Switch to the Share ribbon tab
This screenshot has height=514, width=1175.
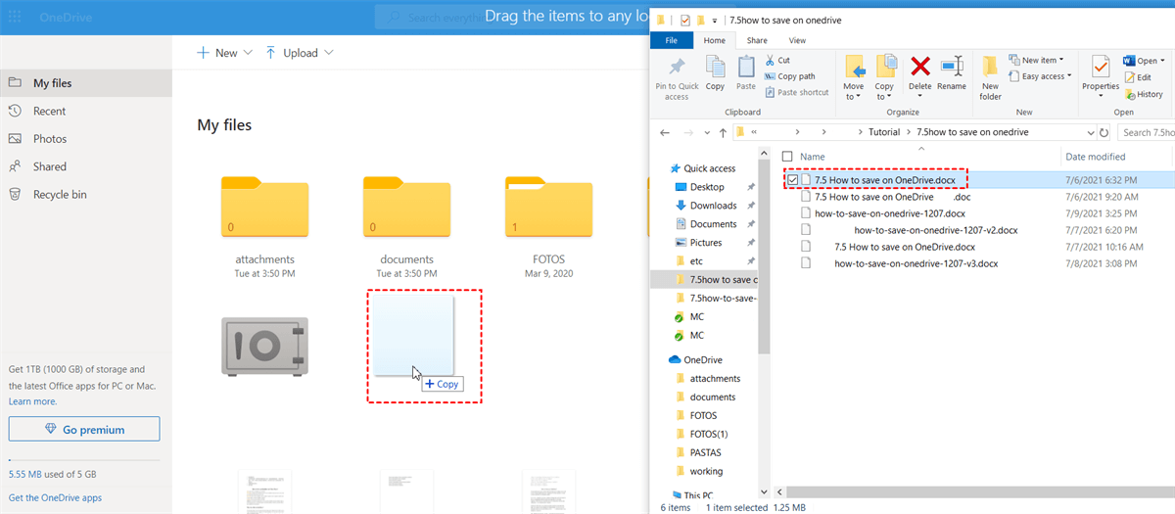(757, 40)
